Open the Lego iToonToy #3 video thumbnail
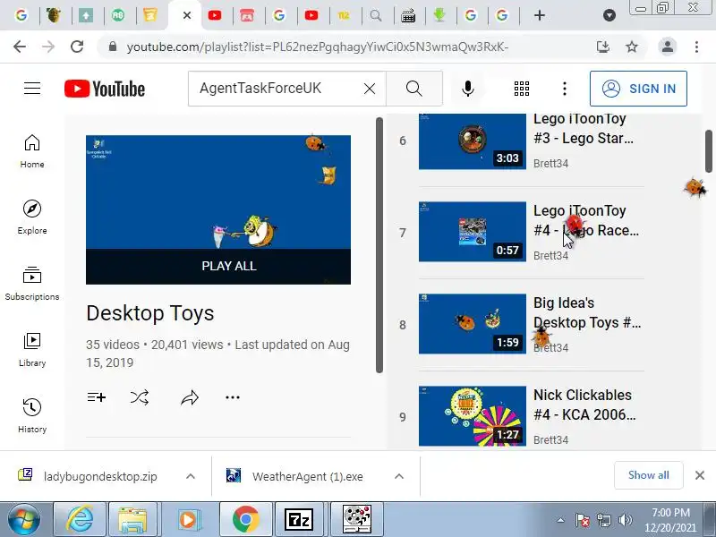The image size is (716, 537). point(473,141)
